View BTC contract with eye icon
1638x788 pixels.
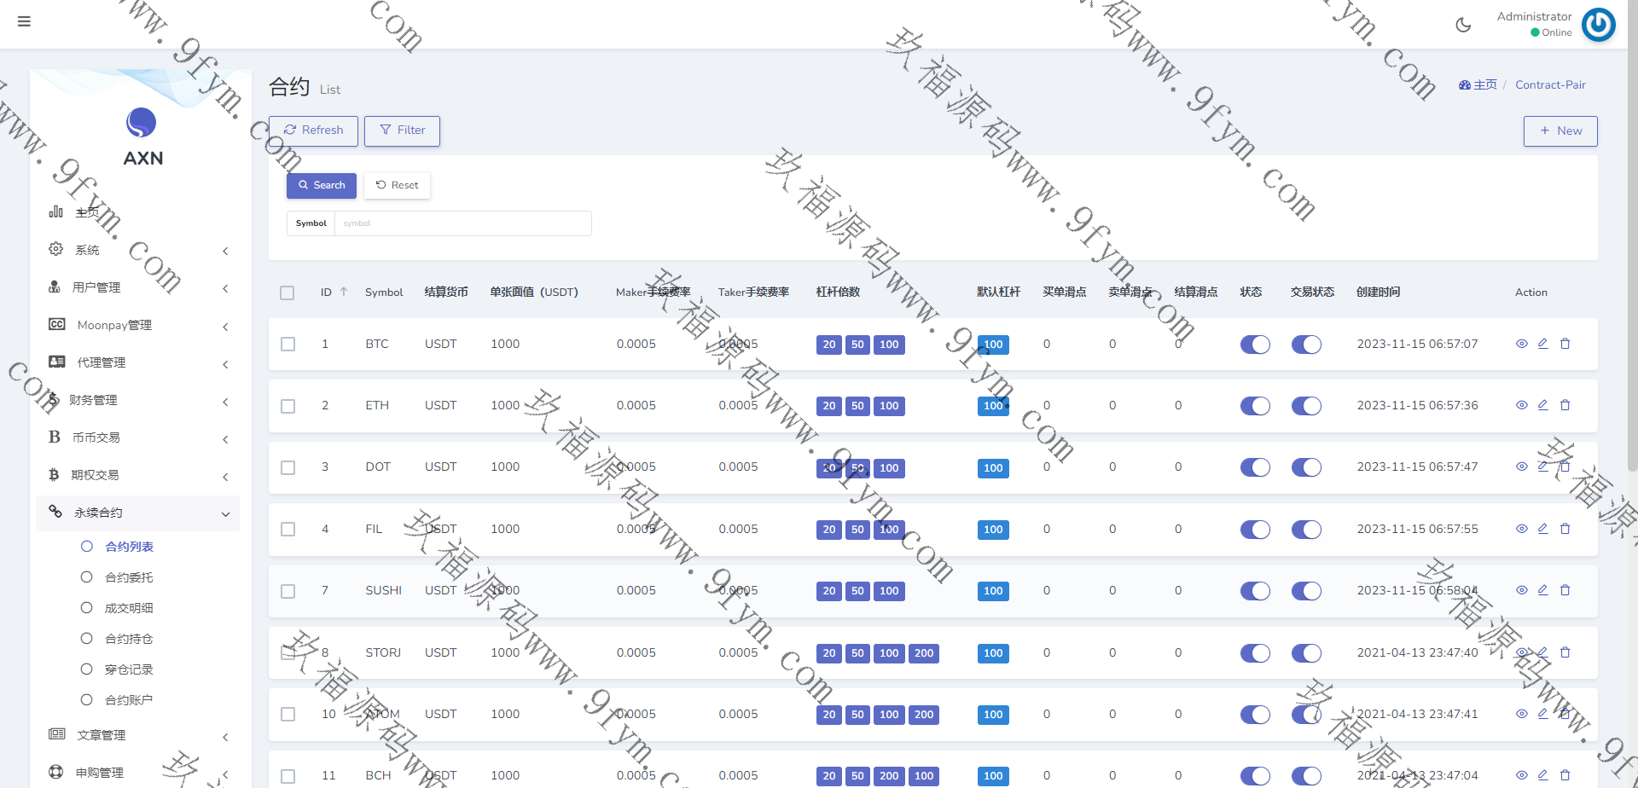[1521, 344]
